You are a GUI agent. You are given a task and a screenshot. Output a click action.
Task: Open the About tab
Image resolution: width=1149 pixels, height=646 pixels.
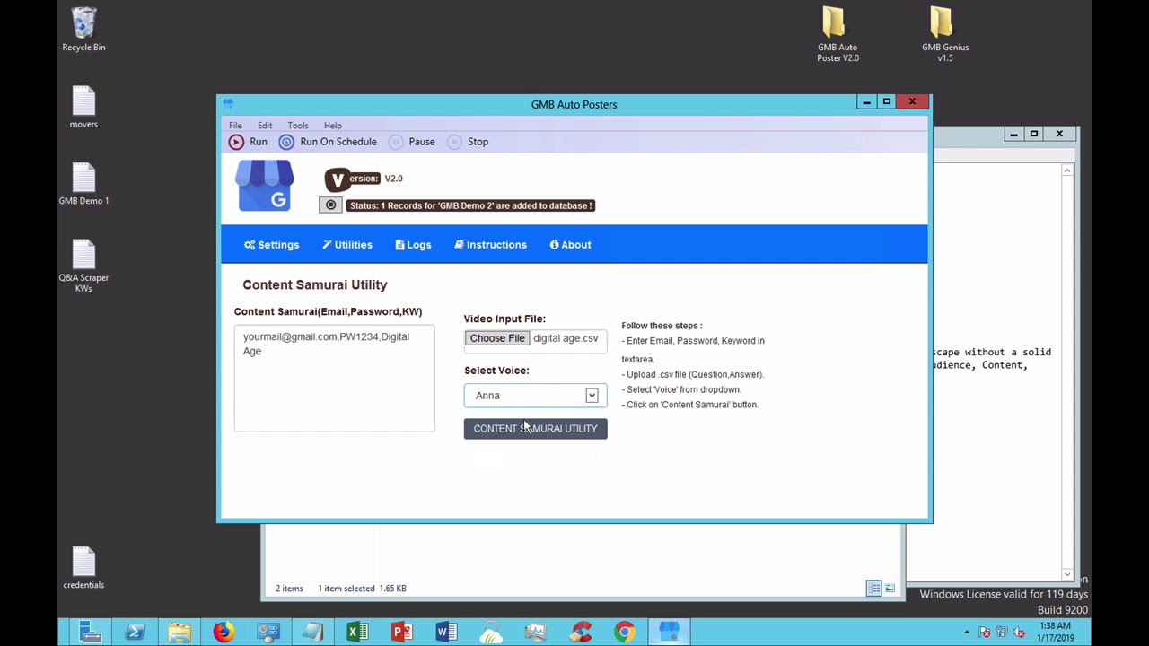point(570,245)
